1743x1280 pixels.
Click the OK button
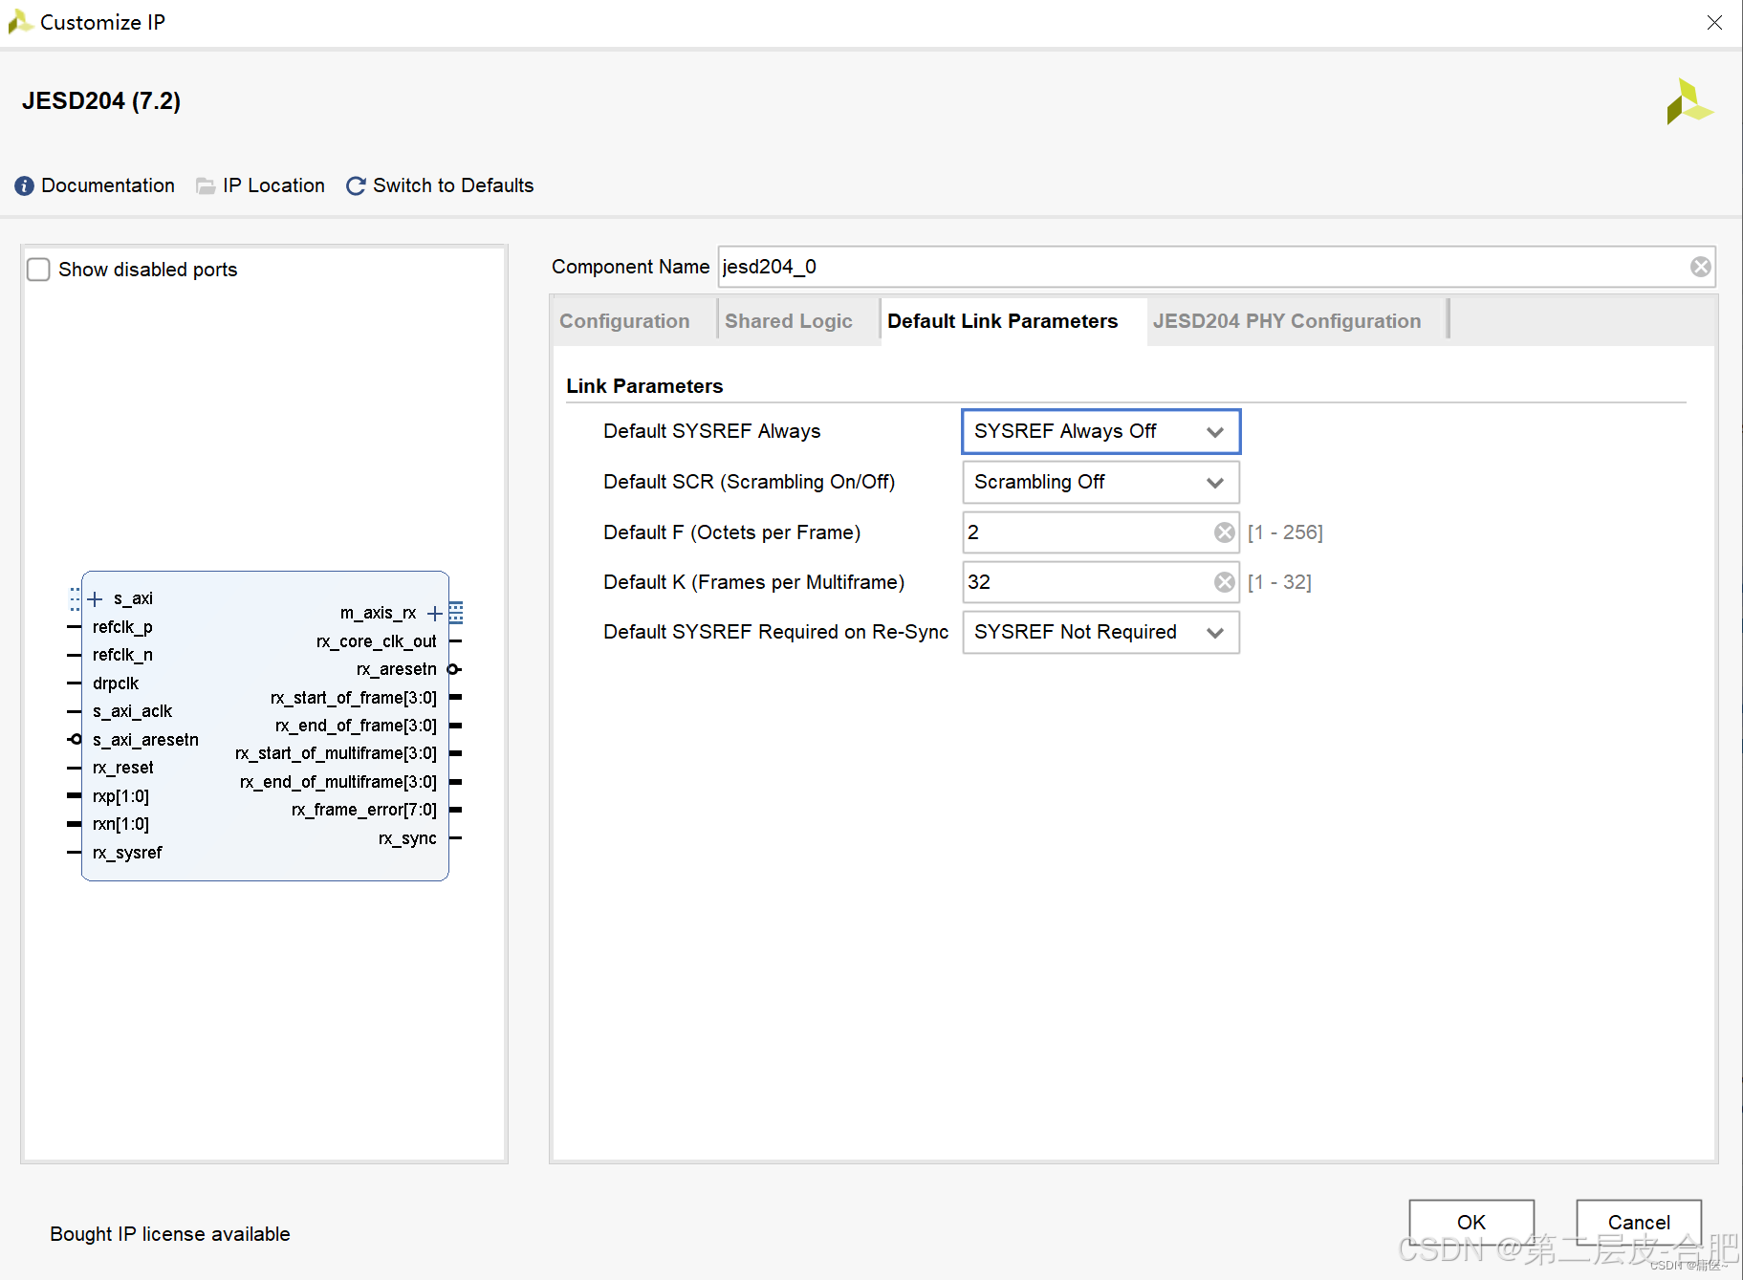(x=1471, y=1222)
